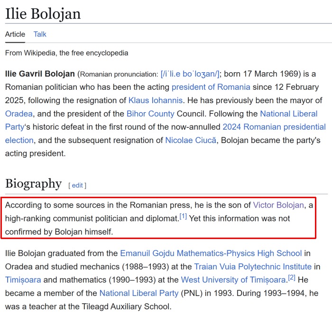Follow the Klaus Iohannis link
This screenshot has height=316, width=332.
pos(156,100)
